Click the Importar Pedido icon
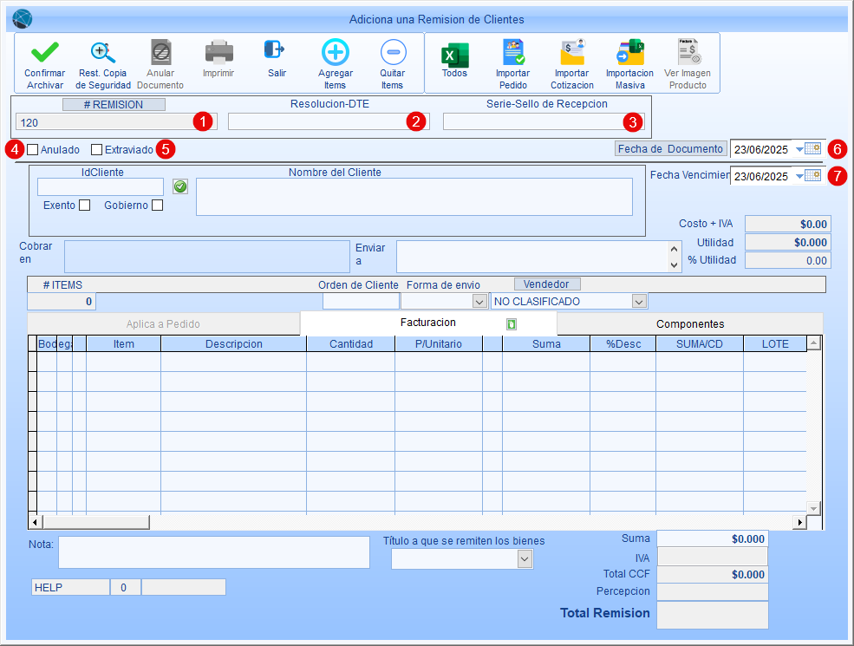This screenshot has height=646, width=854. coord(512,53)
